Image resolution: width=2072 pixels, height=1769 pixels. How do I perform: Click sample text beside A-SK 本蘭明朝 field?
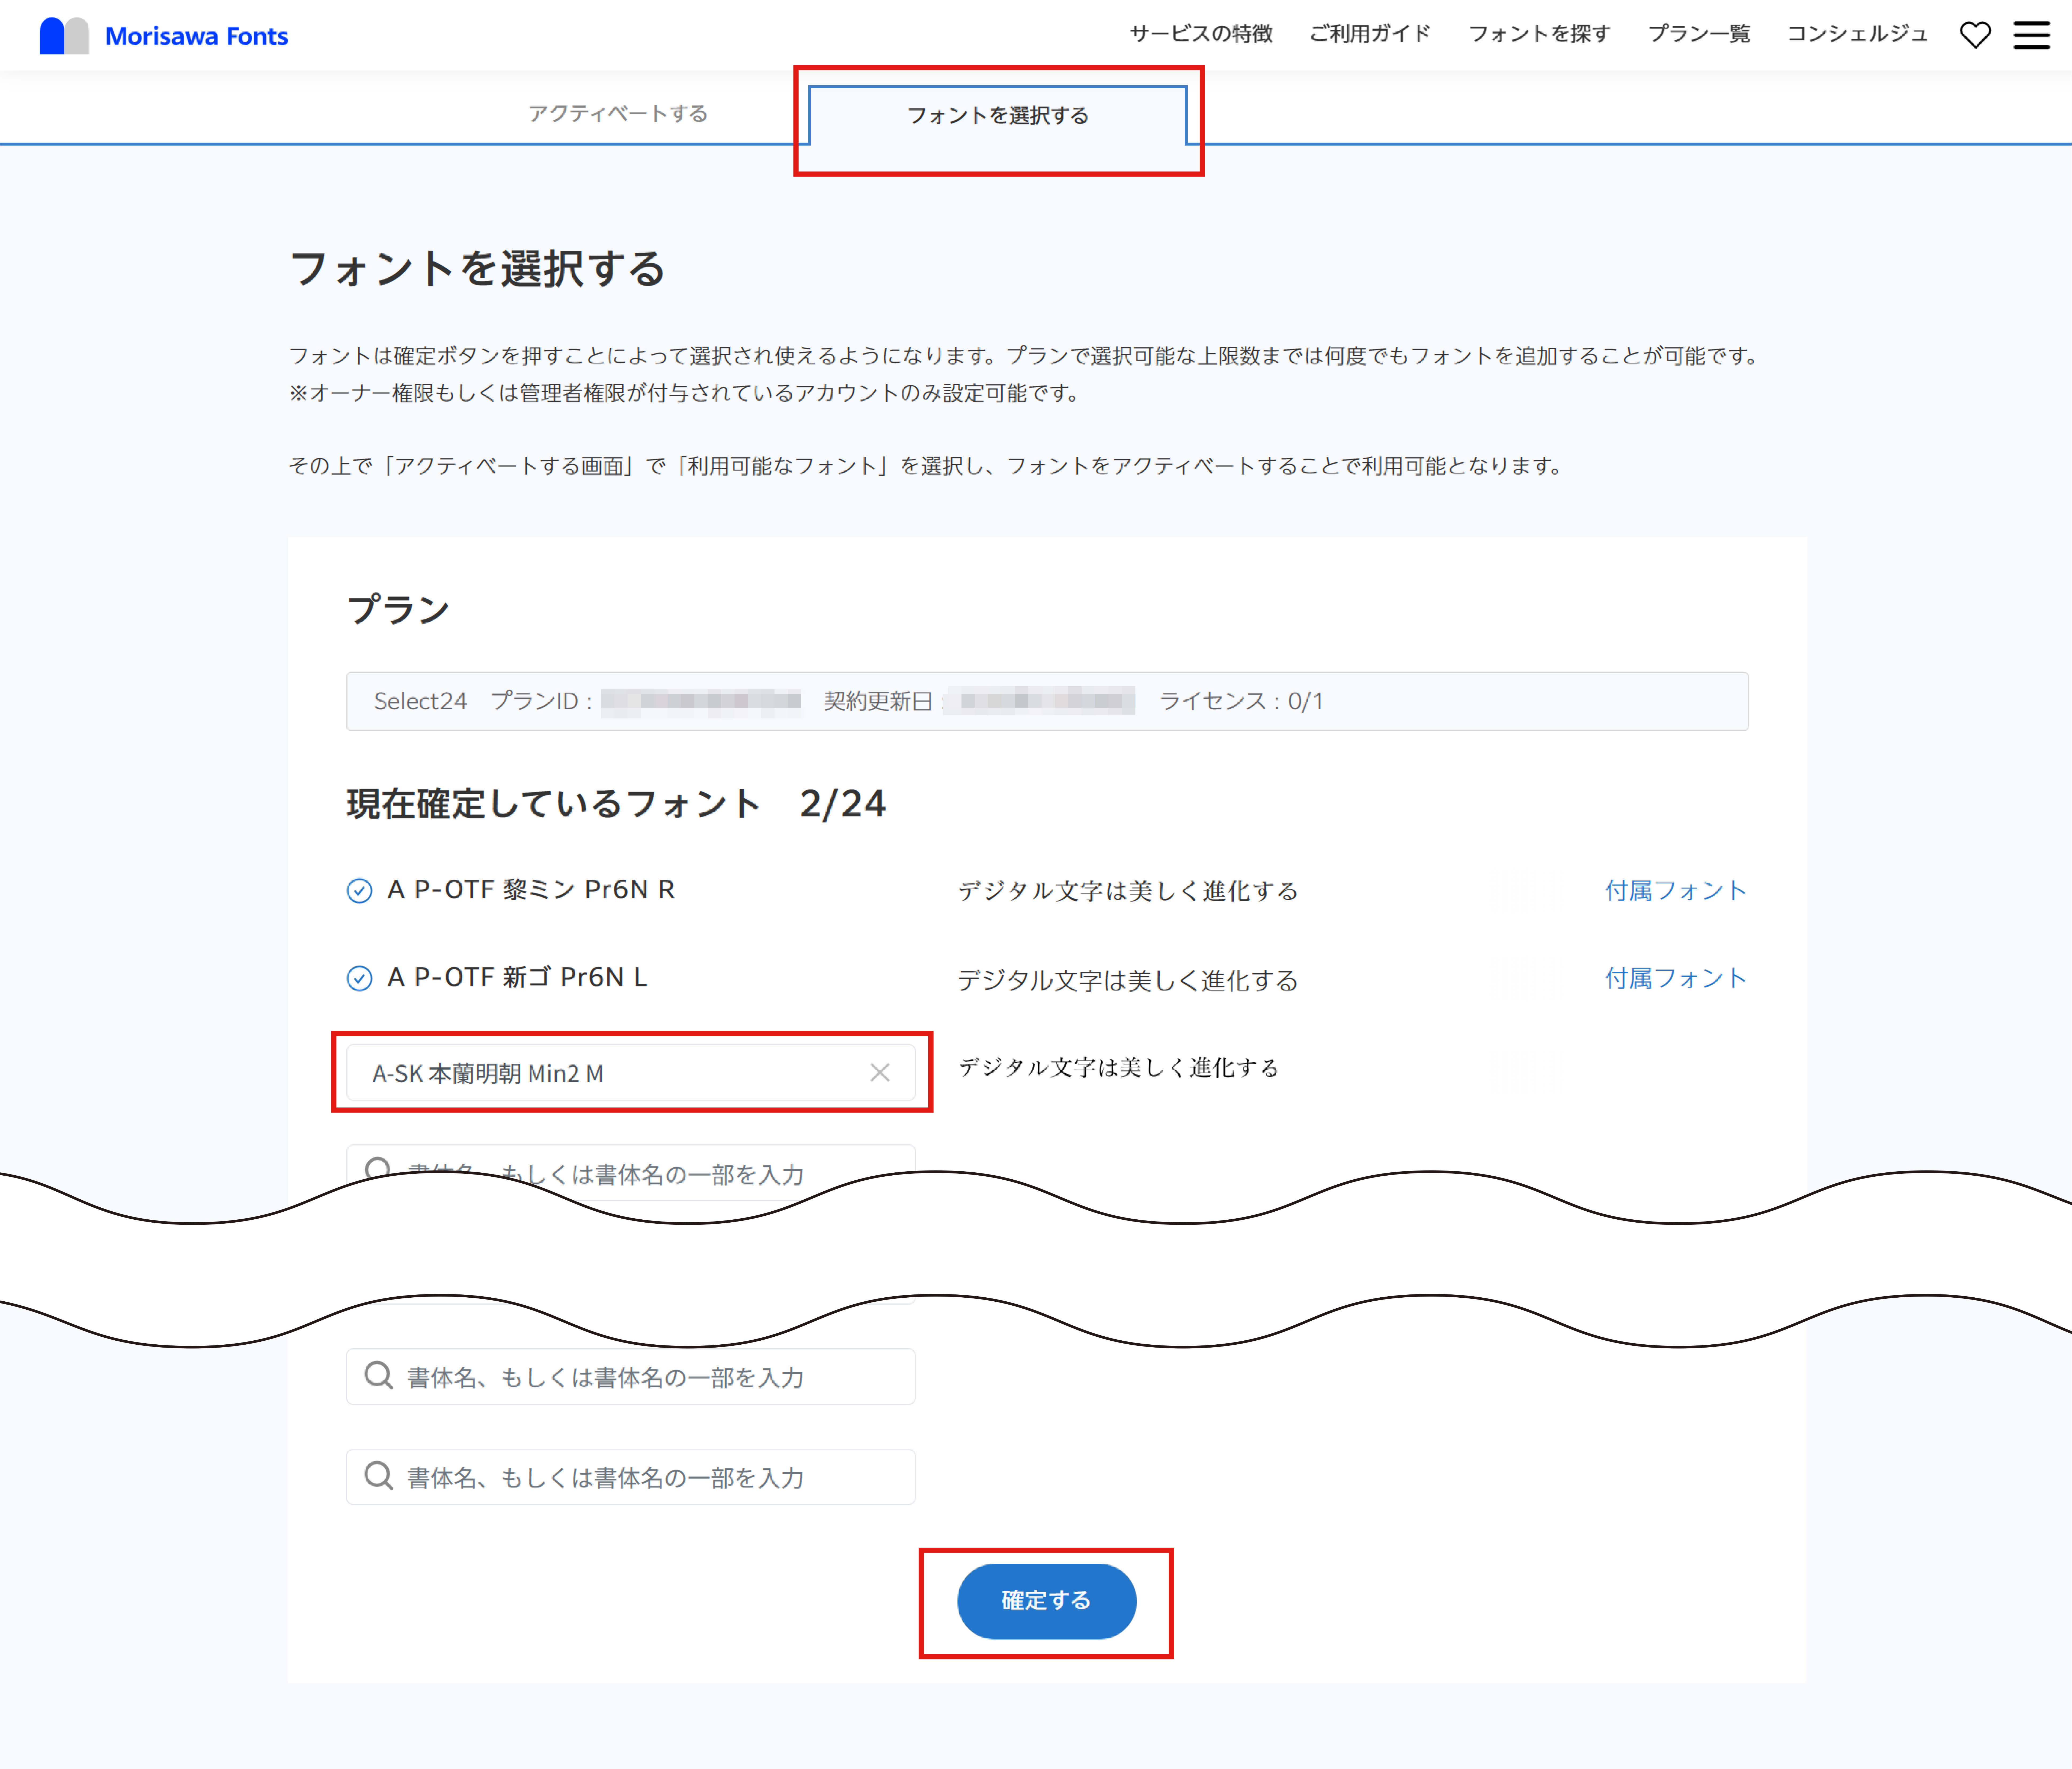point(1119,1068)
